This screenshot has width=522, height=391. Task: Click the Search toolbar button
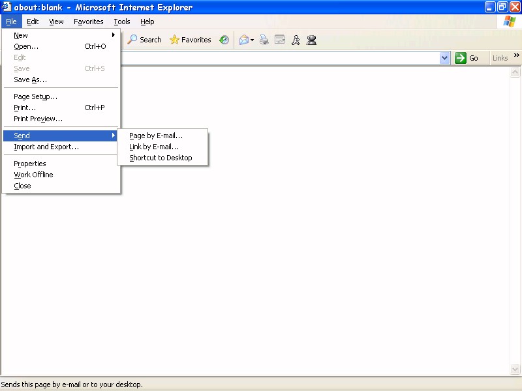(x=144, y=40)
